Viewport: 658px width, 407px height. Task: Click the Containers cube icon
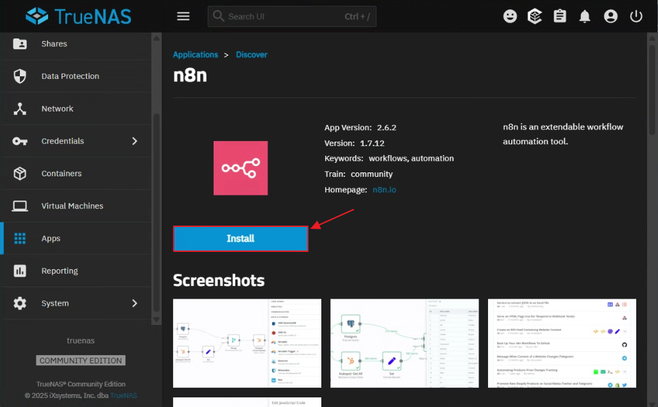click(x=20, y=173)
